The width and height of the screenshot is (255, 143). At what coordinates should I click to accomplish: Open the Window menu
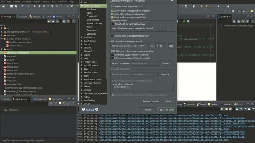click(62, 2)
